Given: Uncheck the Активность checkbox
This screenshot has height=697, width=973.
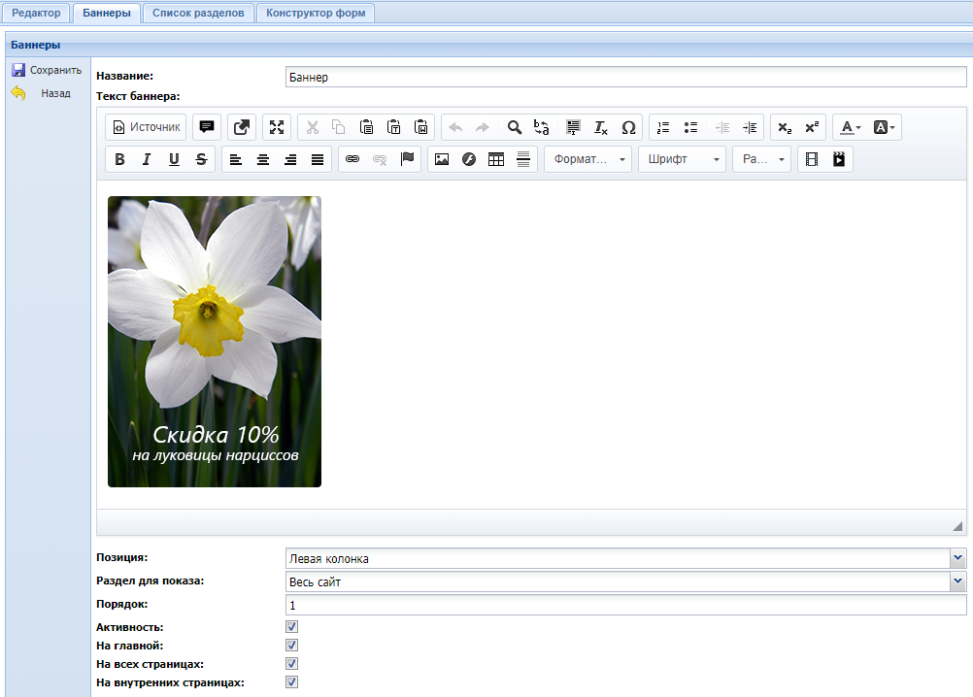Looking at the screenshot, I should [291, 627].
